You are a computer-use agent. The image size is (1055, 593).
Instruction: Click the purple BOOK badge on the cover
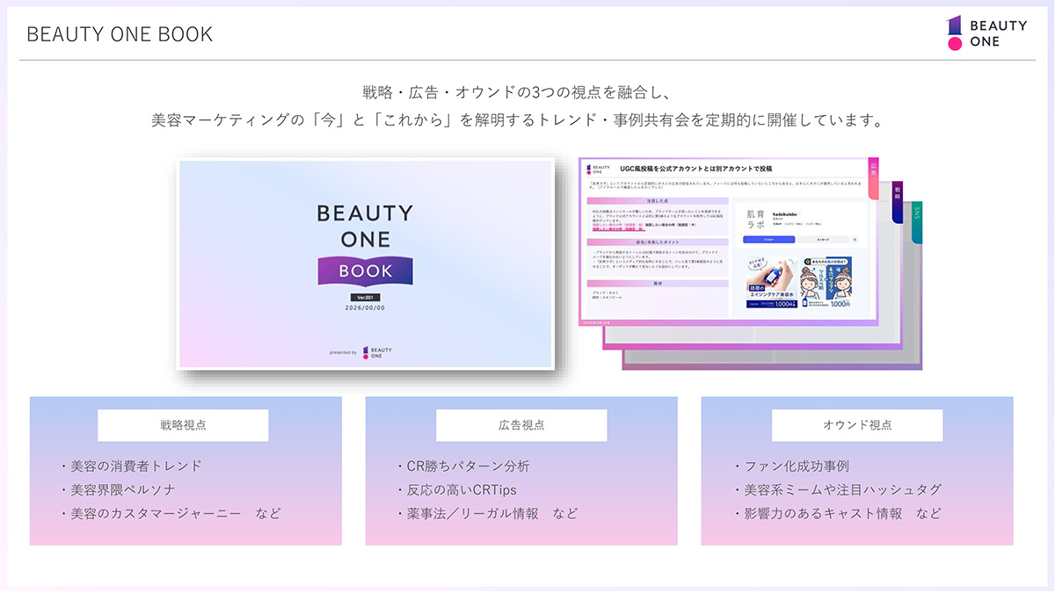point(366,271)
